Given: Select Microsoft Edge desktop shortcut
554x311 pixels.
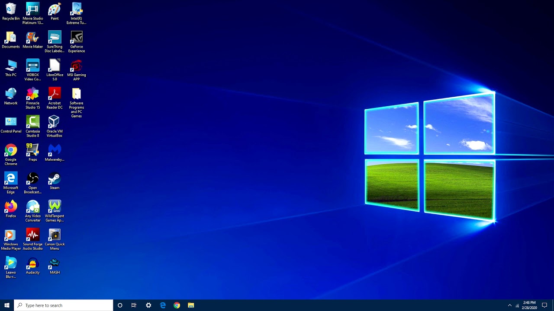Looking at the screenshot, I should 11,183.
